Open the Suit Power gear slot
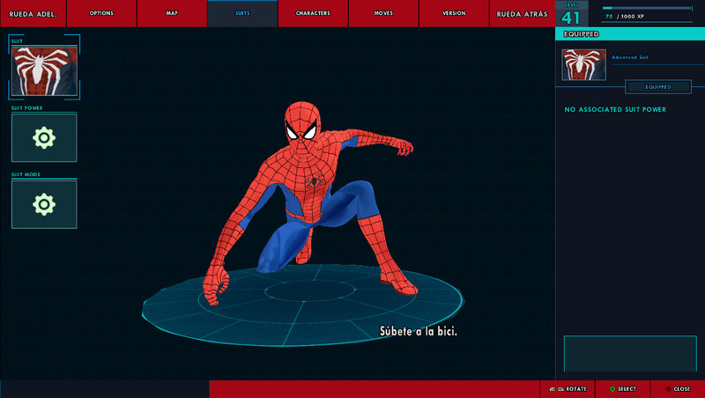The width and height of the screenshot is (705, 398). pos(44,137)
